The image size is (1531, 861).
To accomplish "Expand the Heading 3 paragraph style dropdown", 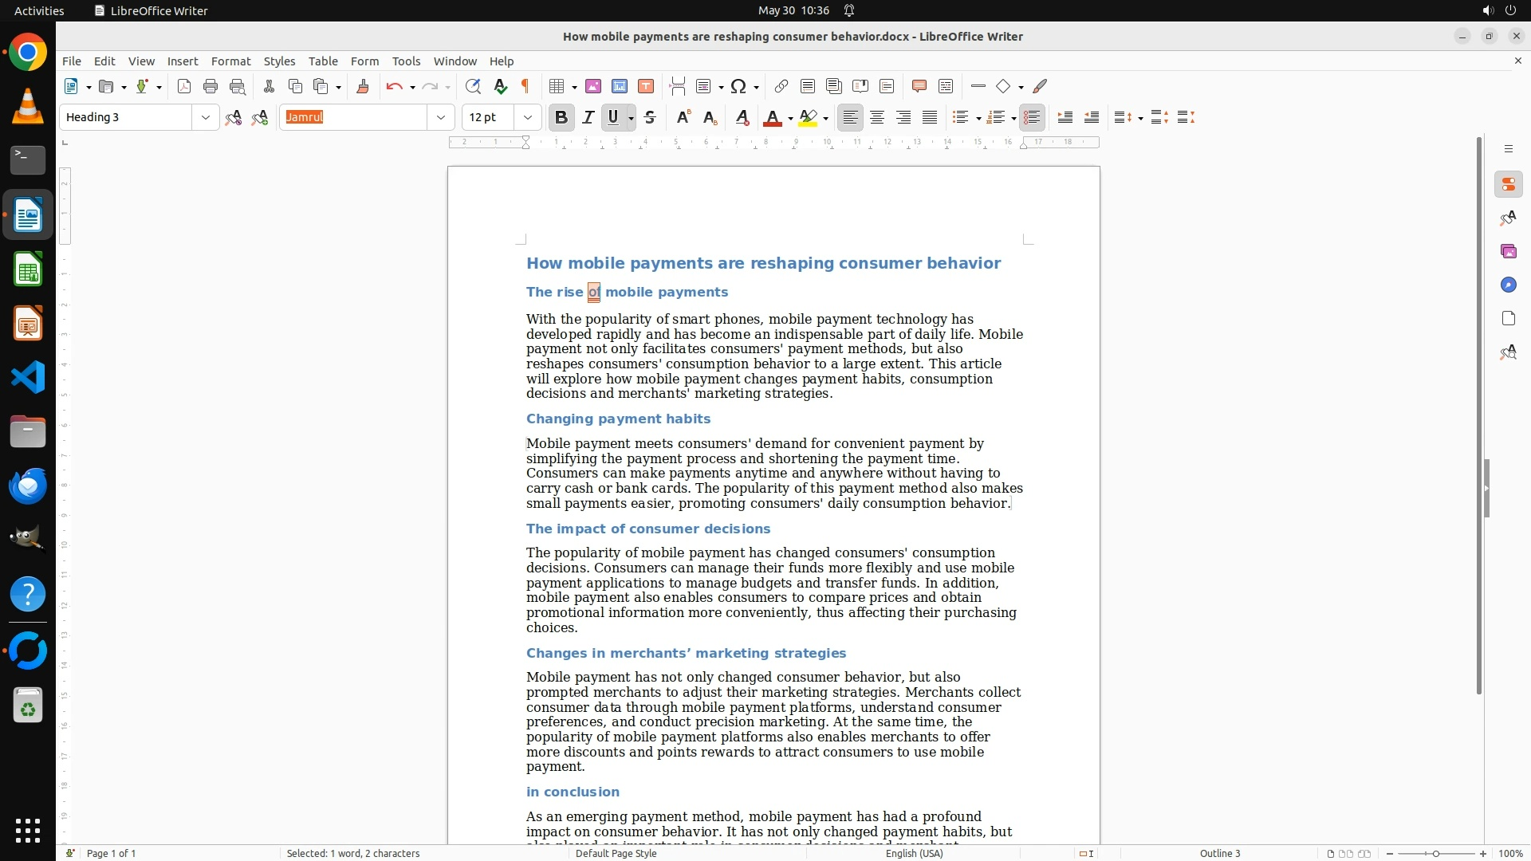I will click(x=205, y=117).
